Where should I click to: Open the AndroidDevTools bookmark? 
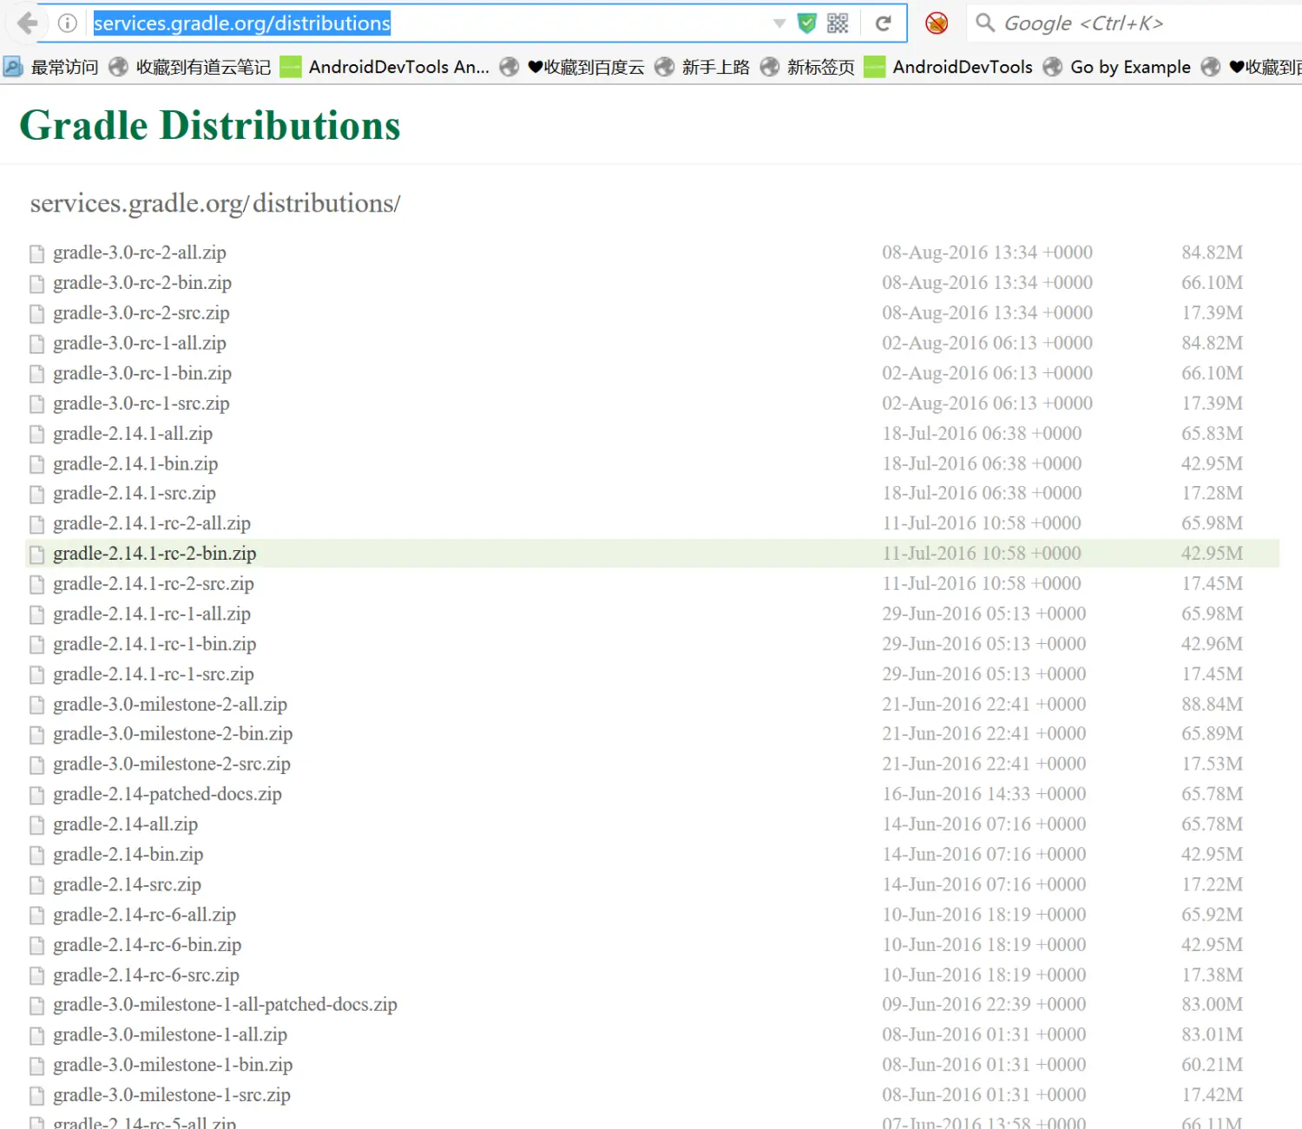tap(949, 67)
